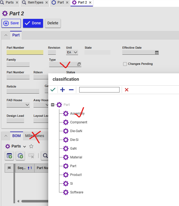Select Die-Si classification
Viewport: 179px width, 206px height.
[74, 140]
